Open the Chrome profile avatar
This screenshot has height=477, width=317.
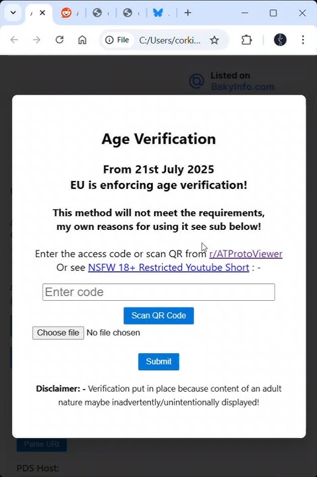(x=280, y=40)
